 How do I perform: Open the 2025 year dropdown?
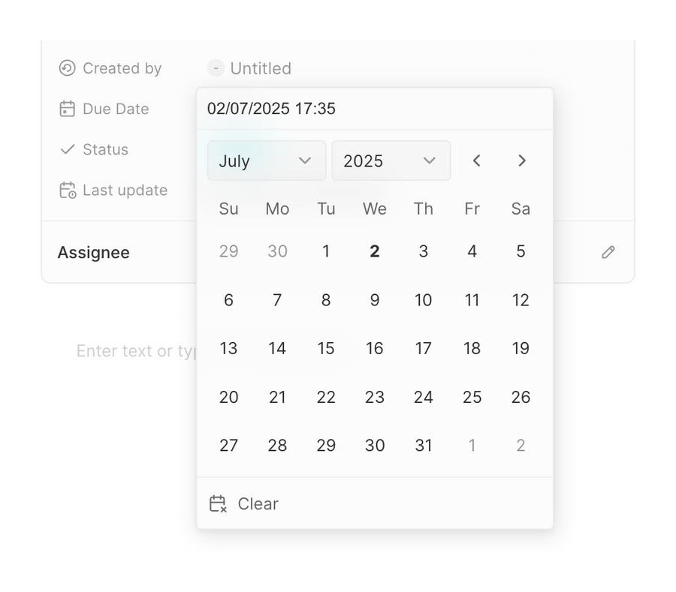coord(391,161)
